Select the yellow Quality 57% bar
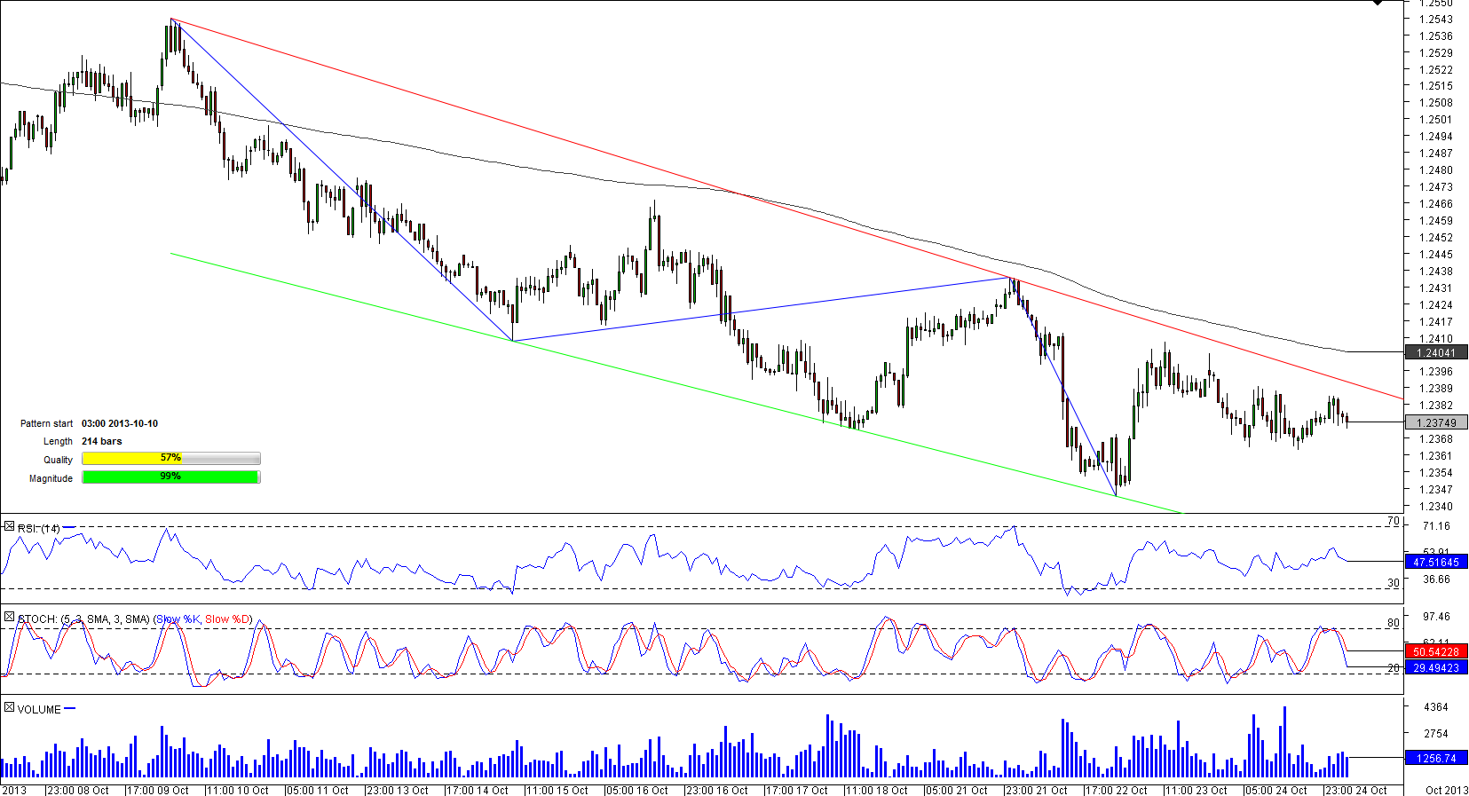Viewport: 1469px width, 796px height. (x=170, y=459)
